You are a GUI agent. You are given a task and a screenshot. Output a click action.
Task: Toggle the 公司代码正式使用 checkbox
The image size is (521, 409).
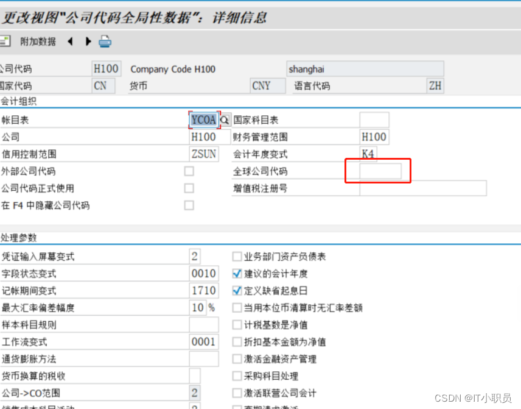tap(189, 188)
